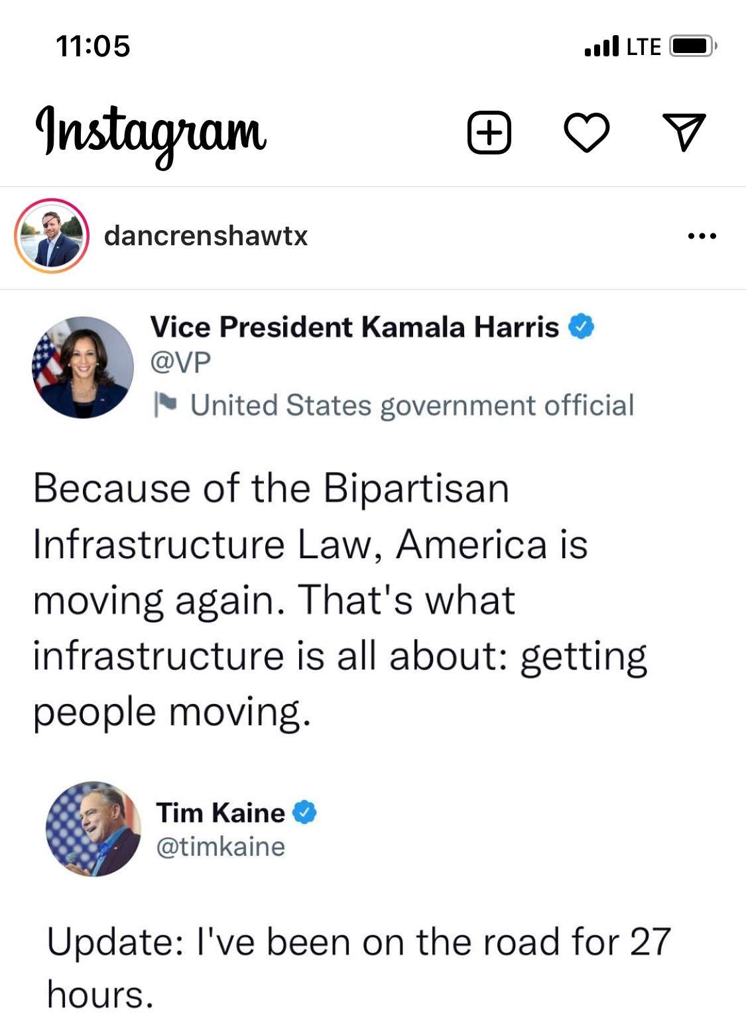The width and height of the screenshot is (746, 1034).
Task: View dancrenshawtx story from profile picture
Action: (52, 236)
